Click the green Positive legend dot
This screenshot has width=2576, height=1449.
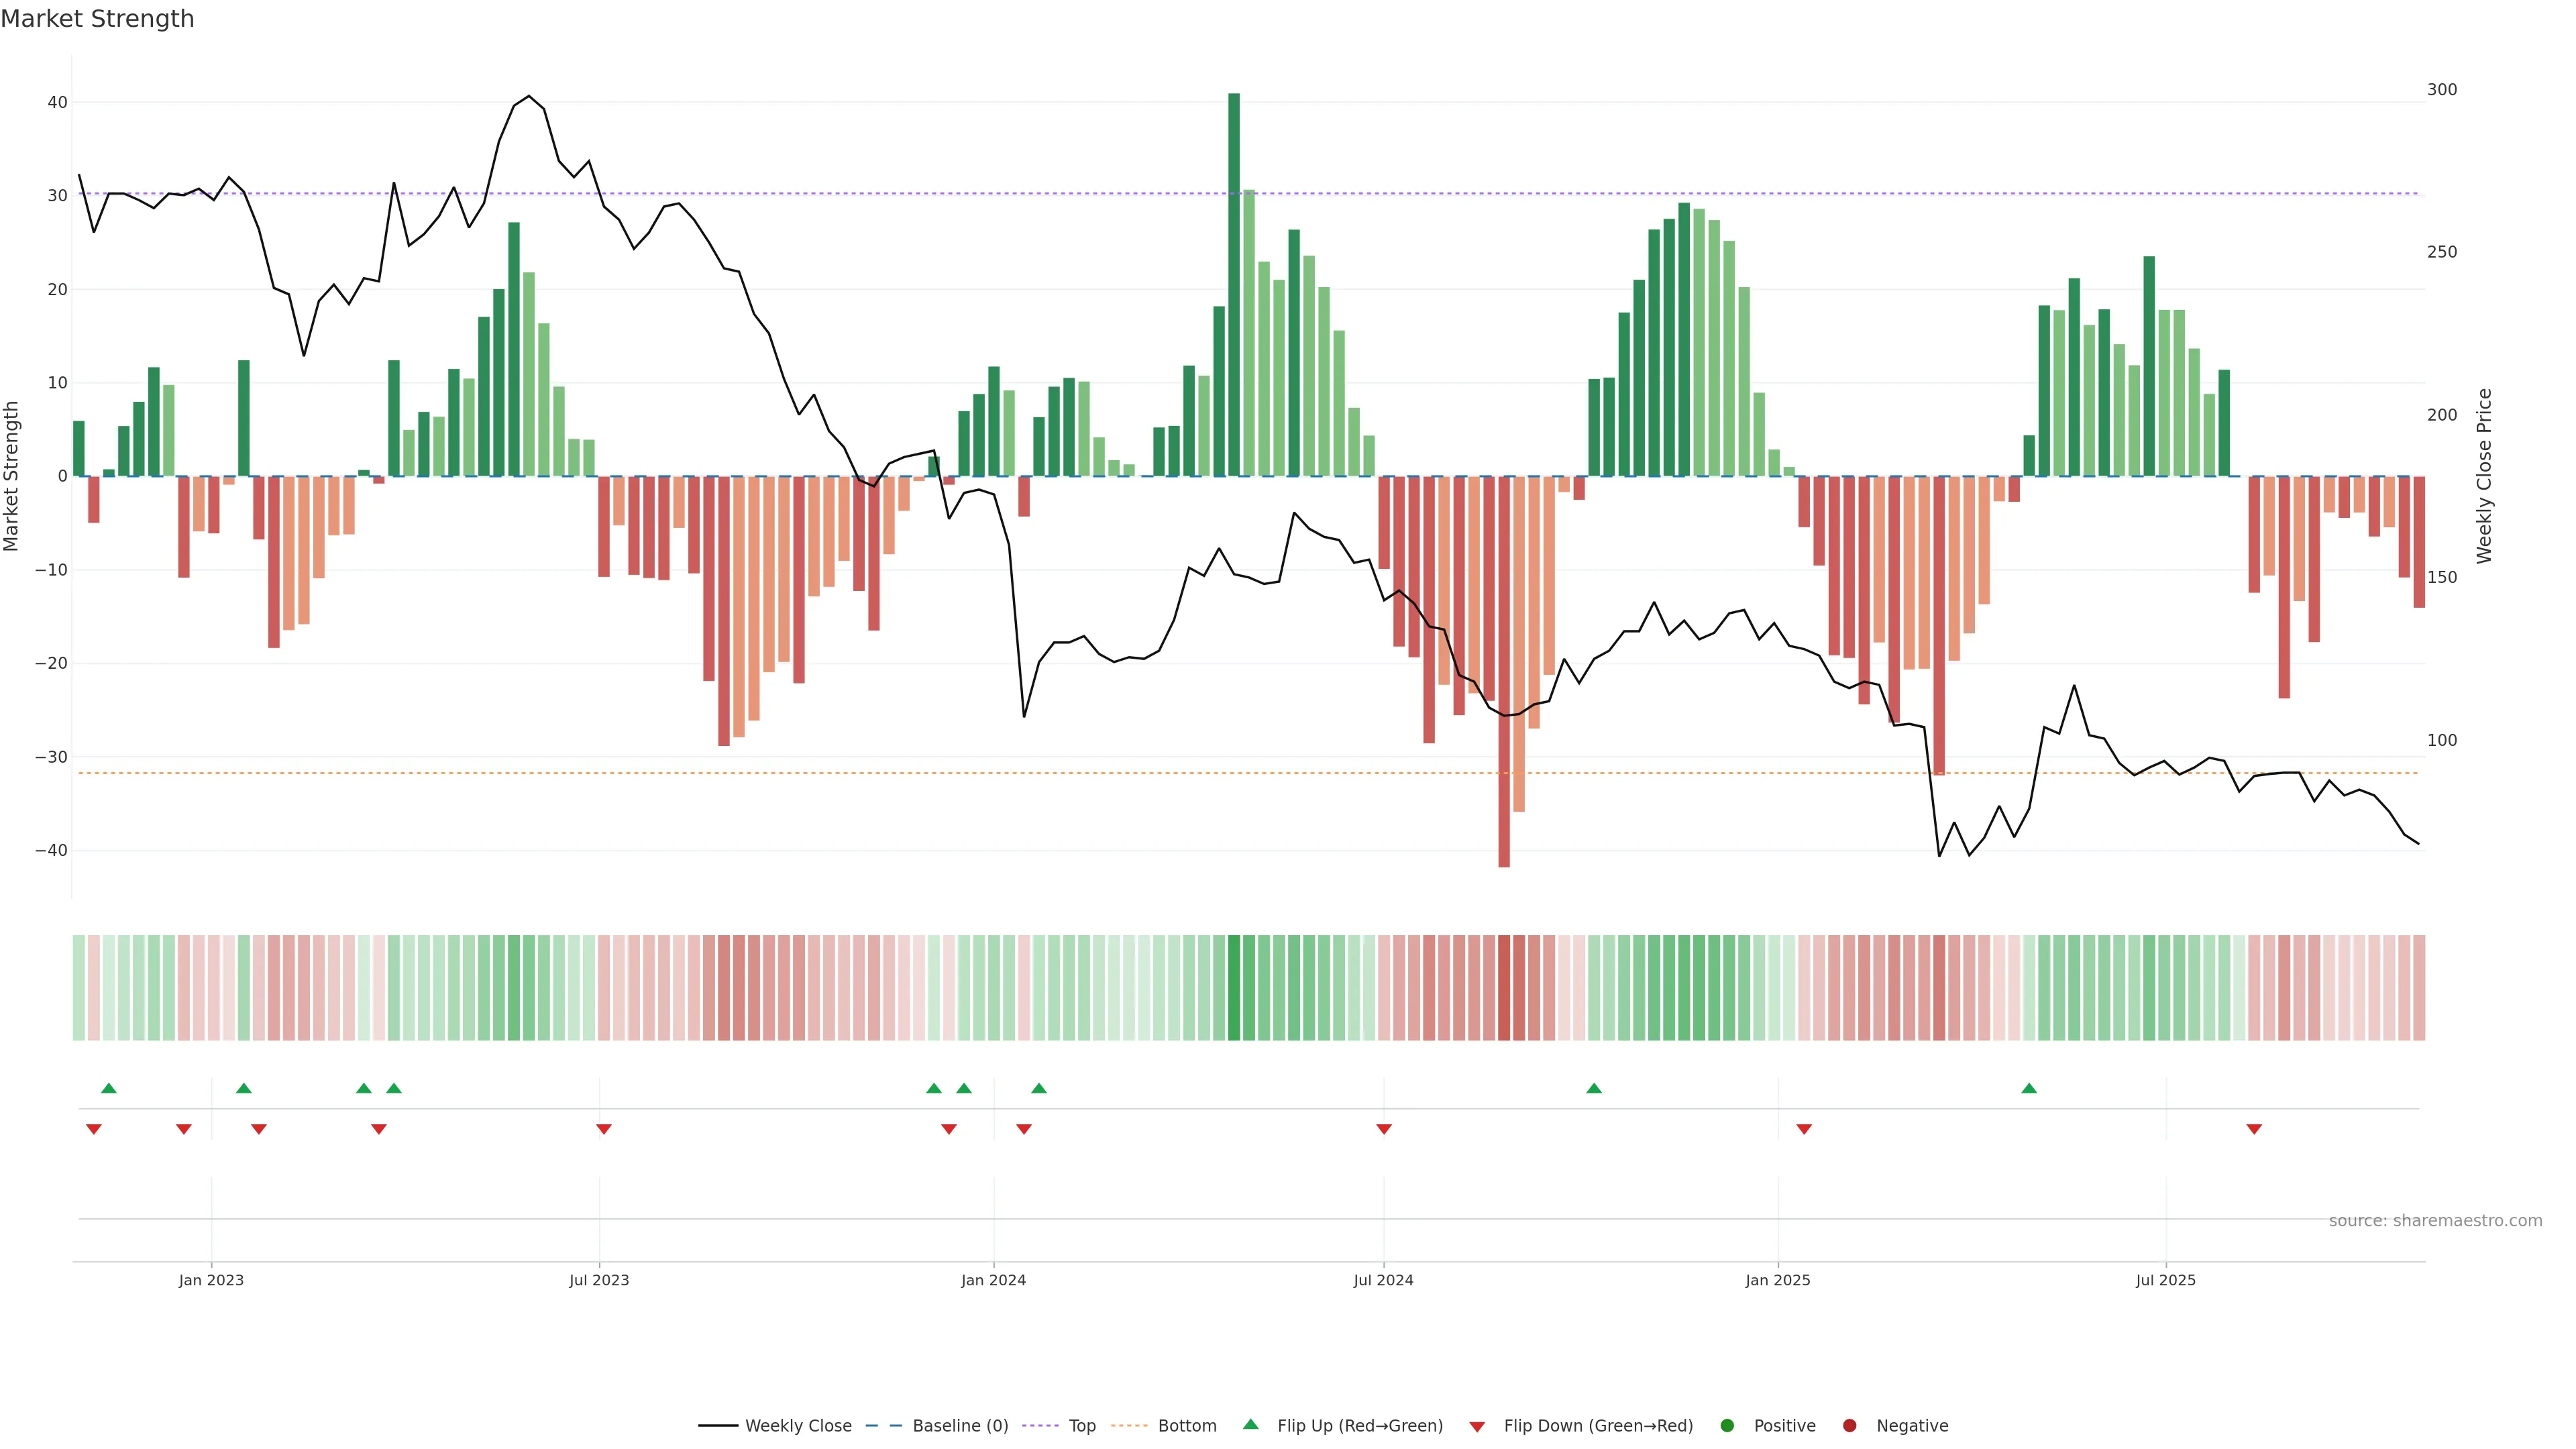click(1727, 1425)
